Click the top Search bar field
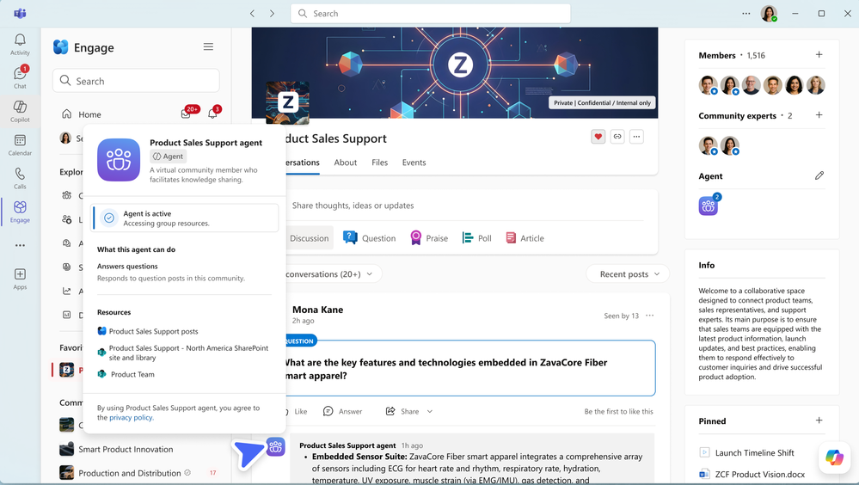 point(430,14)
